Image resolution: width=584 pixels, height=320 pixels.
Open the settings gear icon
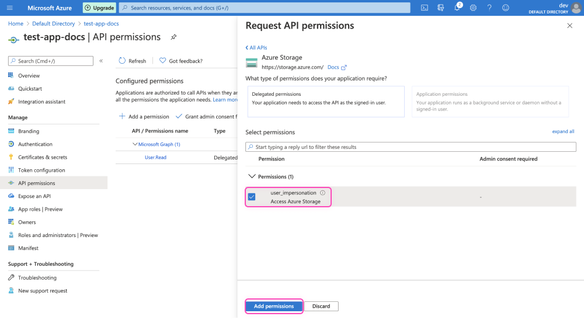473,8
